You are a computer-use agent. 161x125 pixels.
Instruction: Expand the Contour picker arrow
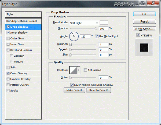click(79, 70)
